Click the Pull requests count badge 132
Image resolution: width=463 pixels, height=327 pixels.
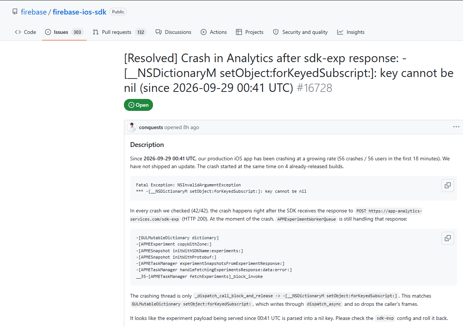coord(141,32)
